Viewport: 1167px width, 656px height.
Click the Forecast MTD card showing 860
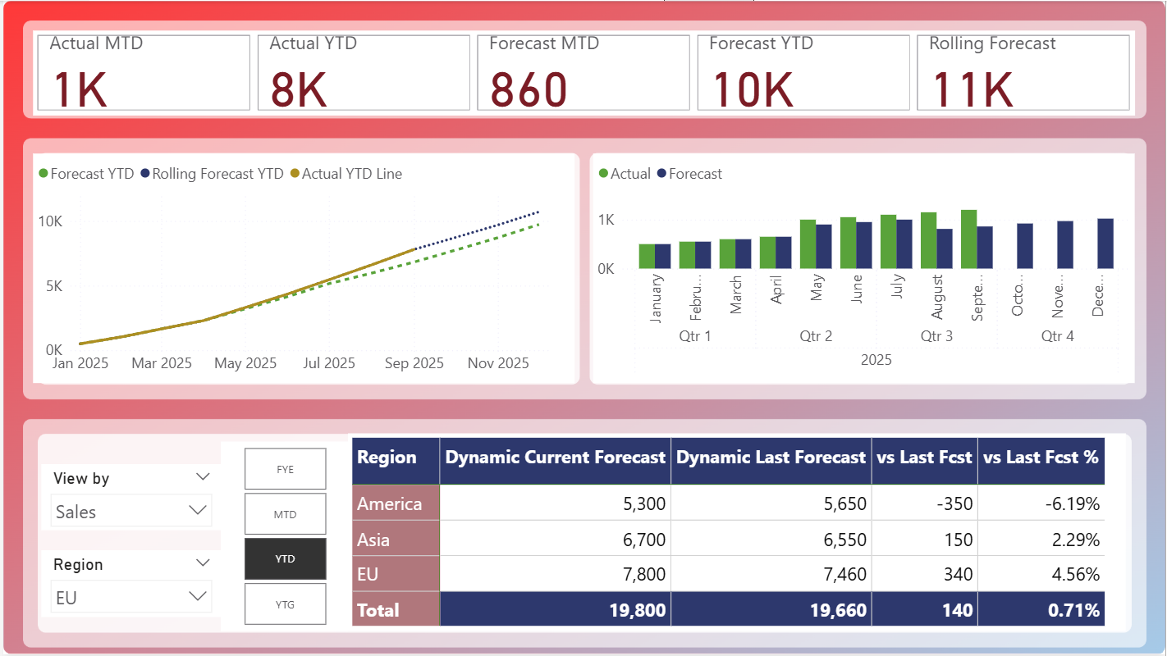point(583,72)
